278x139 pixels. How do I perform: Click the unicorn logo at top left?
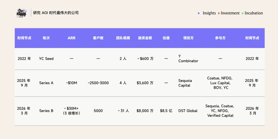(21, 13)
